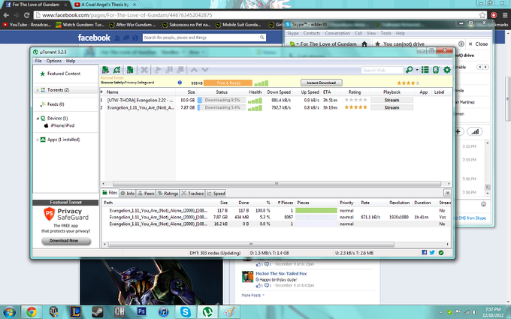Open uTorrent Preferences gear icon

click(447, 70)
